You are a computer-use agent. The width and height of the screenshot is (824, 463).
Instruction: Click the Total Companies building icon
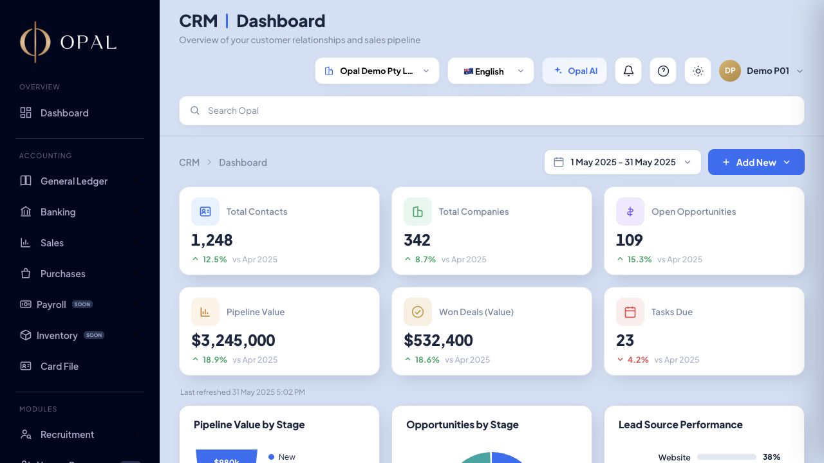point(418,212)
